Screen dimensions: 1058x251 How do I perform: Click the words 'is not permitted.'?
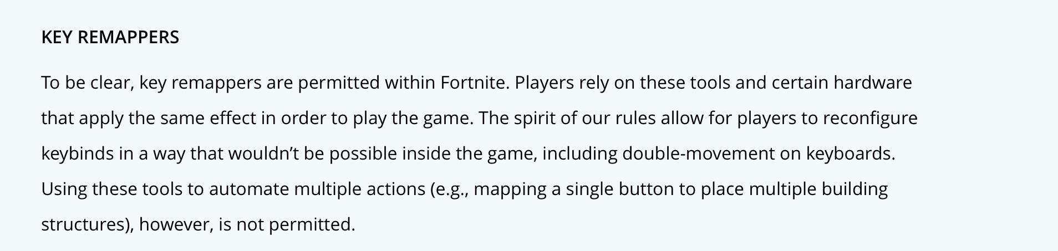point(286,224)
